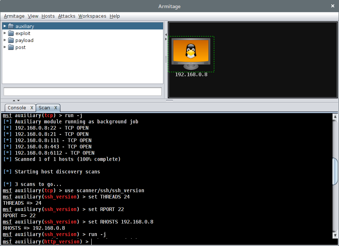The height and width of the screenshot is (246, 339).
Task: Close the Armitage window
Action: [333, 6]
